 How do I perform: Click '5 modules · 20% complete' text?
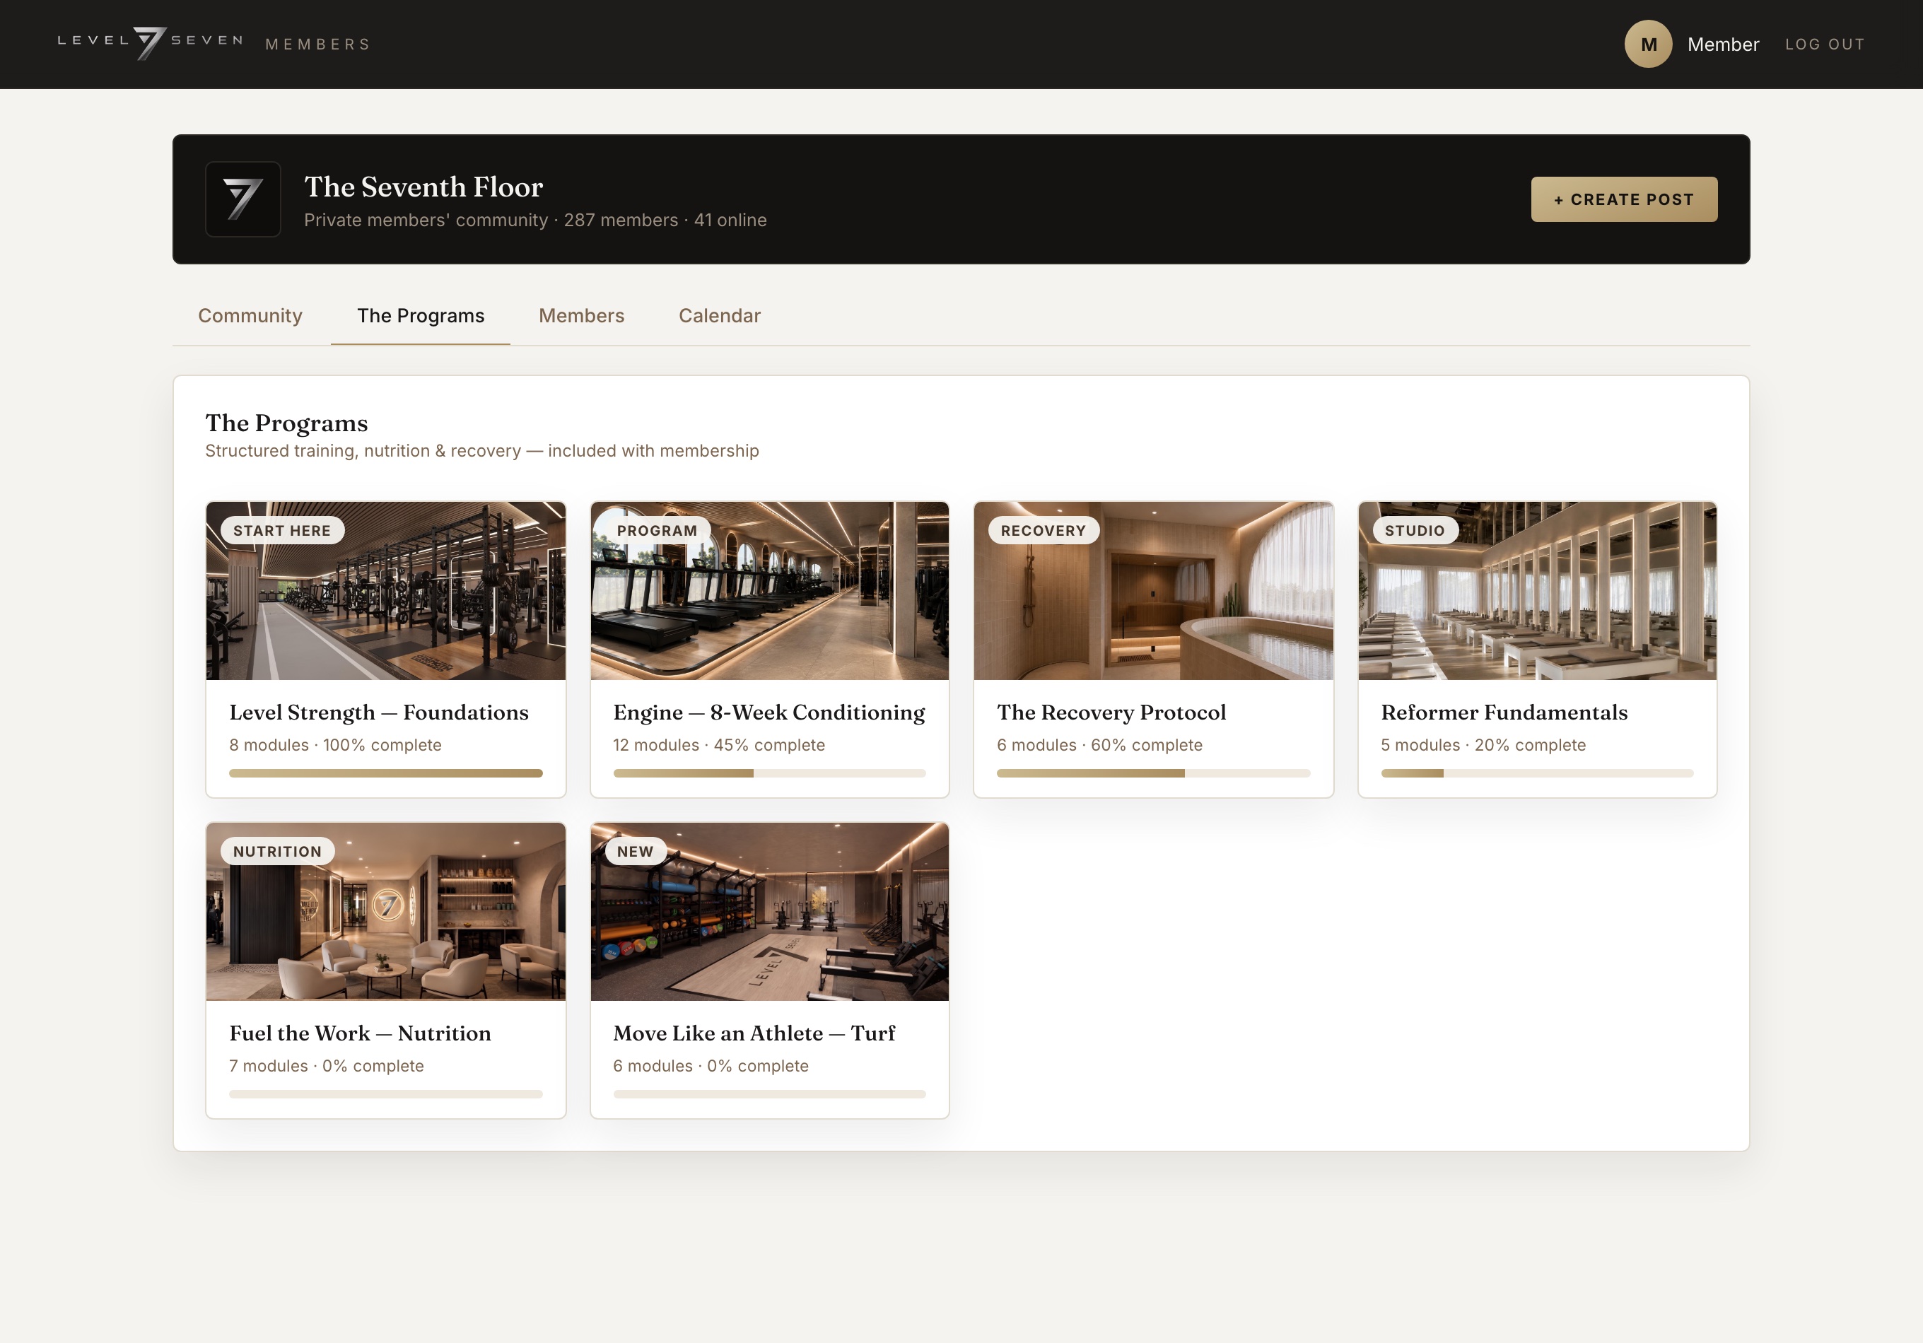pos(1483,745)
